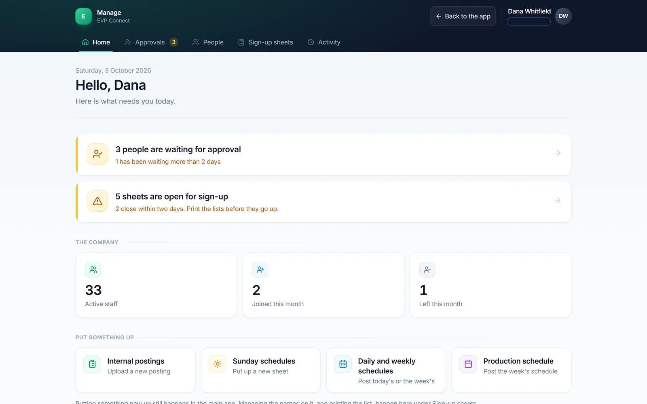Click Back to the app button

(463, 16)
